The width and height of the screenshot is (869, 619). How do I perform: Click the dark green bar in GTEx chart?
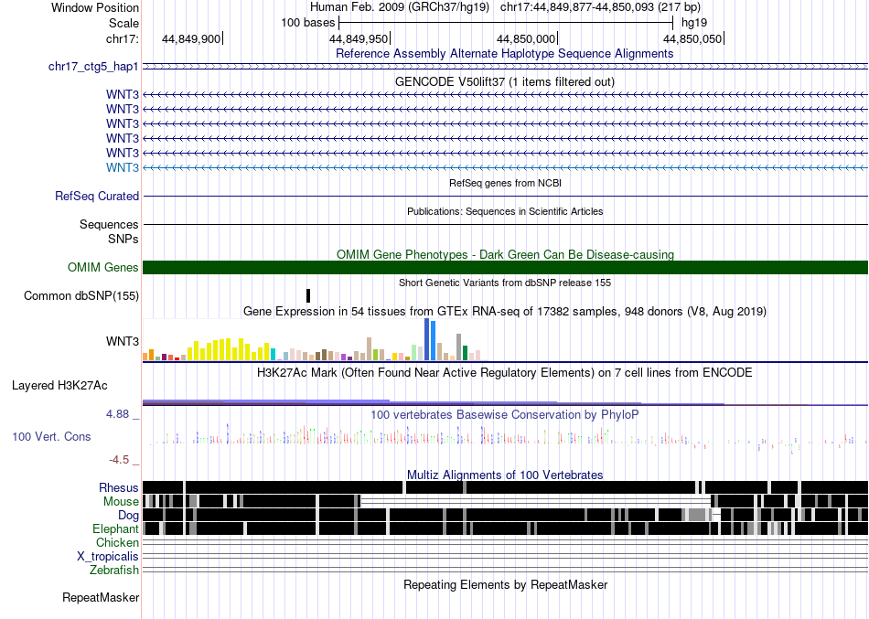click(x=465, y=353)
